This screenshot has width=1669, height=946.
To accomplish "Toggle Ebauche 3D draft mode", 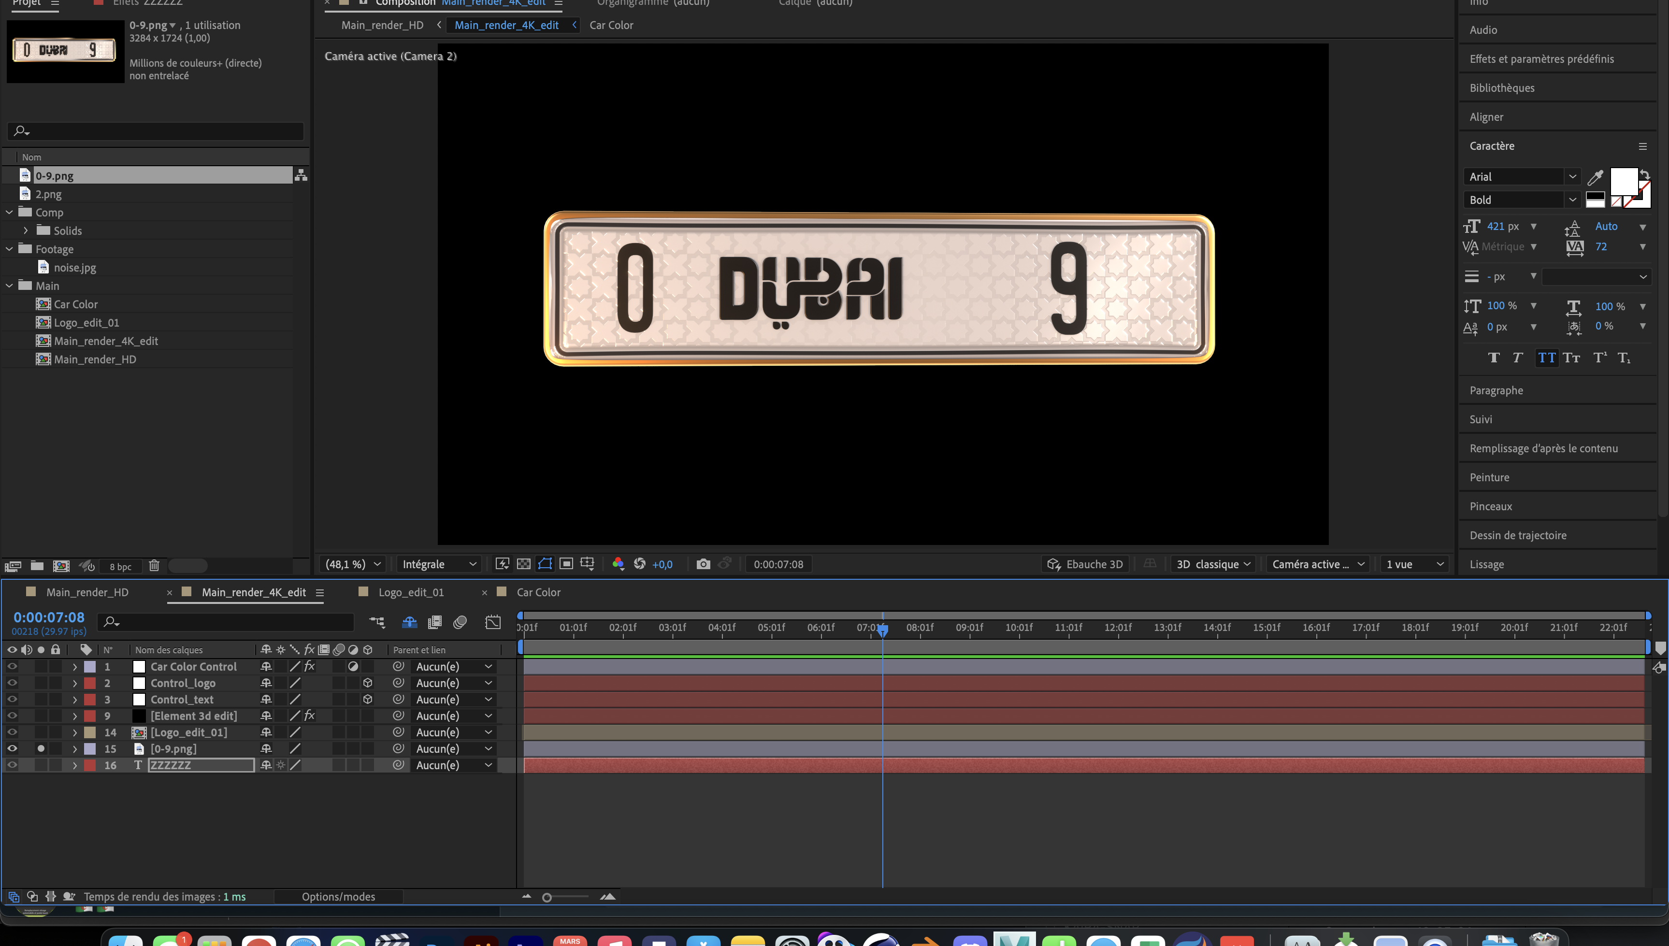I will point(1085,564).
